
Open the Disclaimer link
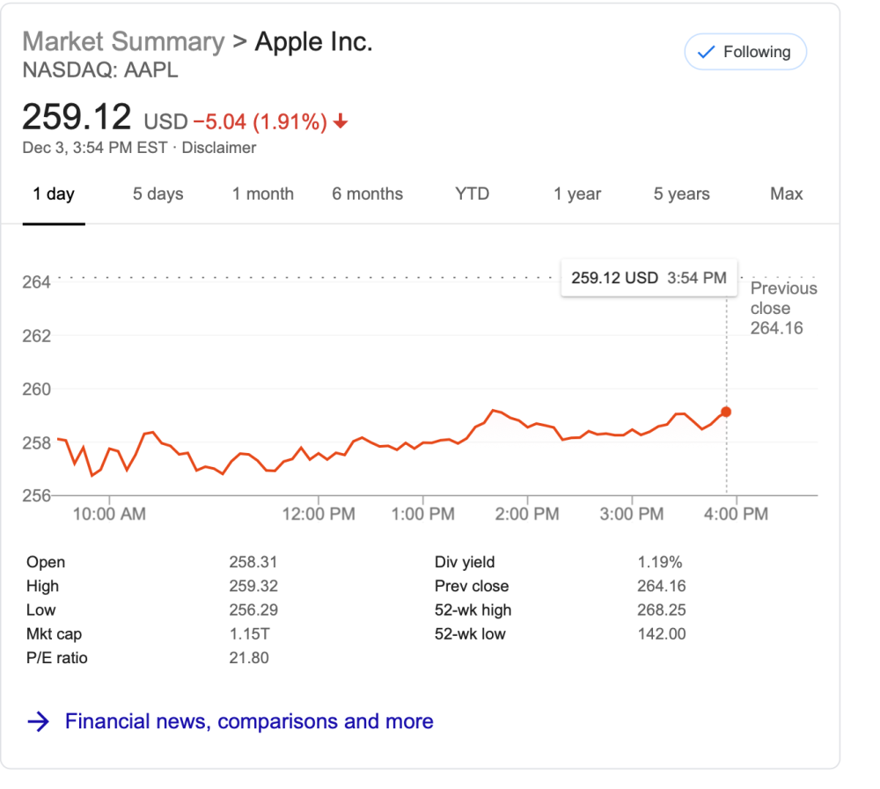click(x=219, y=148)
